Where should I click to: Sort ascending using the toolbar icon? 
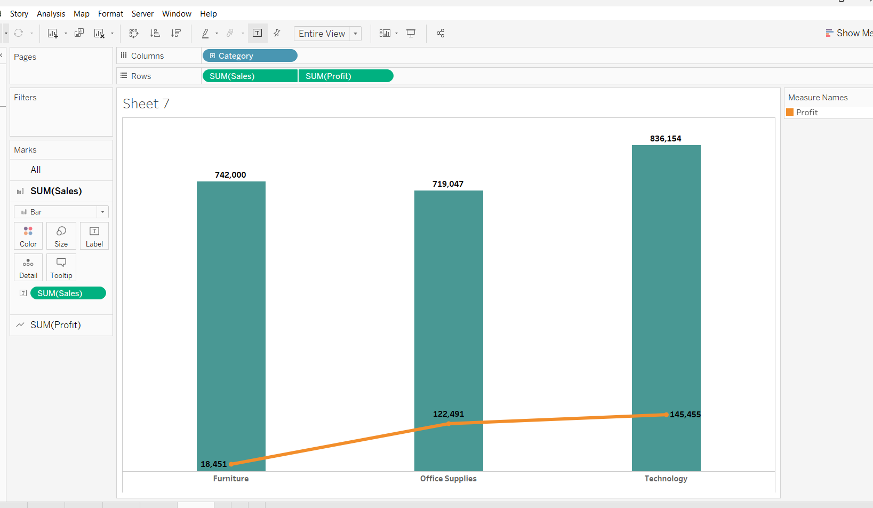[155, 33]
